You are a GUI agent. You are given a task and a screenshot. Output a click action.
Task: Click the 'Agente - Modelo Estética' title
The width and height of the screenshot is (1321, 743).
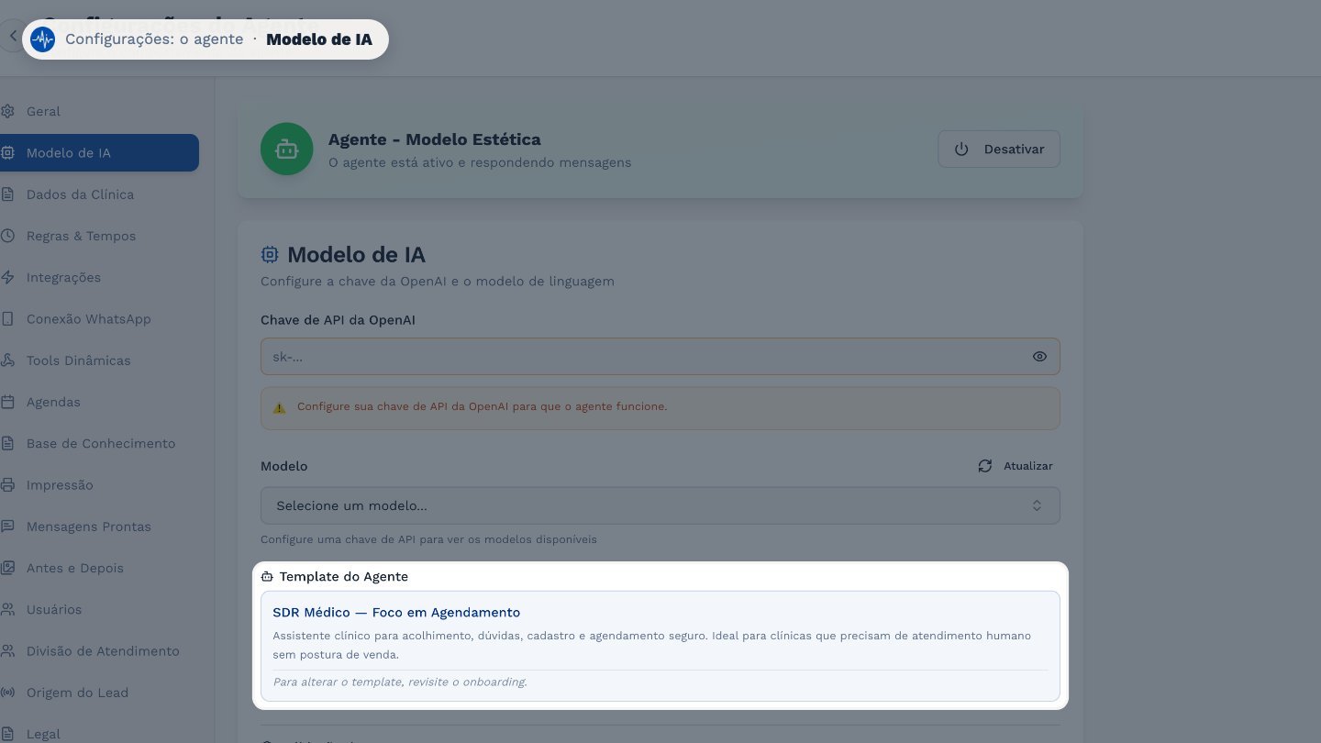[x=434, y=139]
